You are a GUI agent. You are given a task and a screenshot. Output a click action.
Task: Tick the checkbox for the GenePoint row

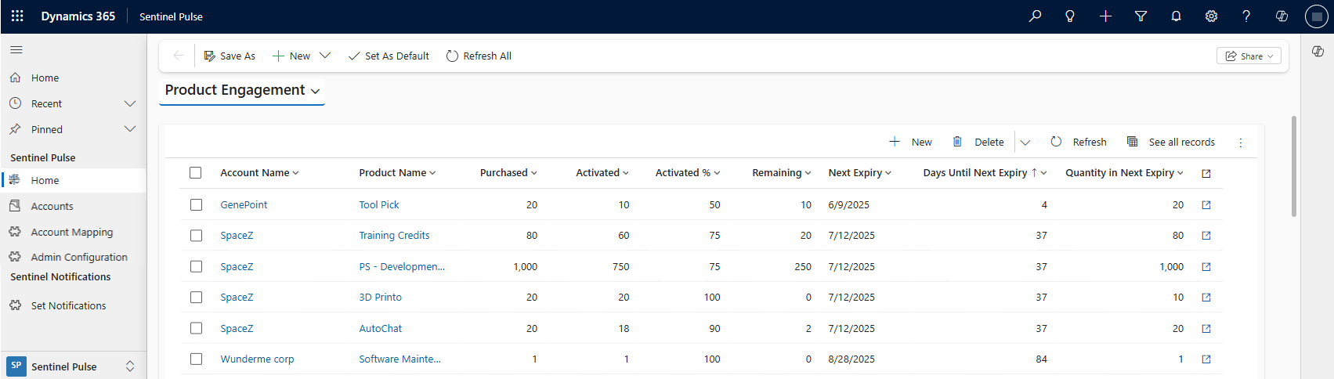196,205
